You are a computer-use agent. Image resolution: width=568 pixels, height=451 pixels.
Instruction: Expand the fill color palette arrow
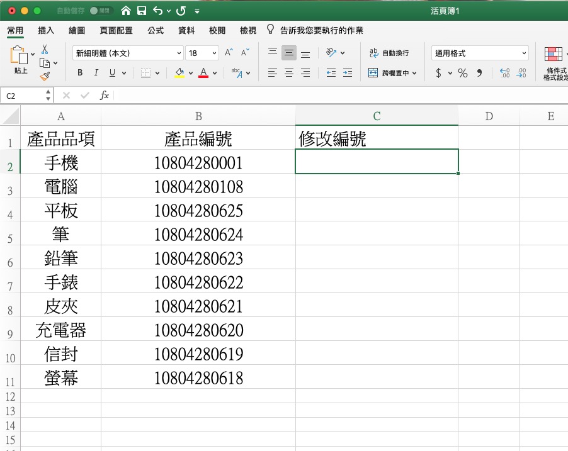191,73
